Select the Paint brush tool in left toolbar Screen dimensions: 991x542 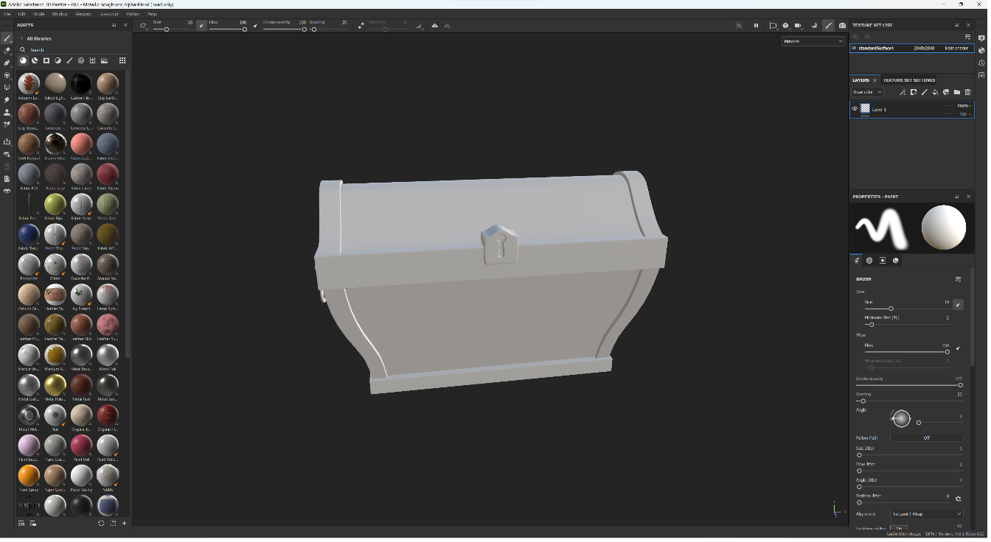(x=7, y=38)
